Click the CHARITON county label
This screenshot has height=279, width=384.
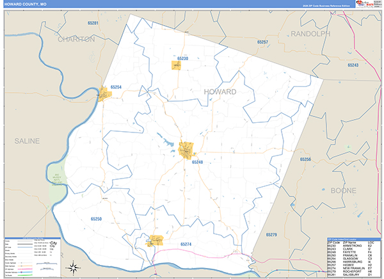click(x=76, y=39)
